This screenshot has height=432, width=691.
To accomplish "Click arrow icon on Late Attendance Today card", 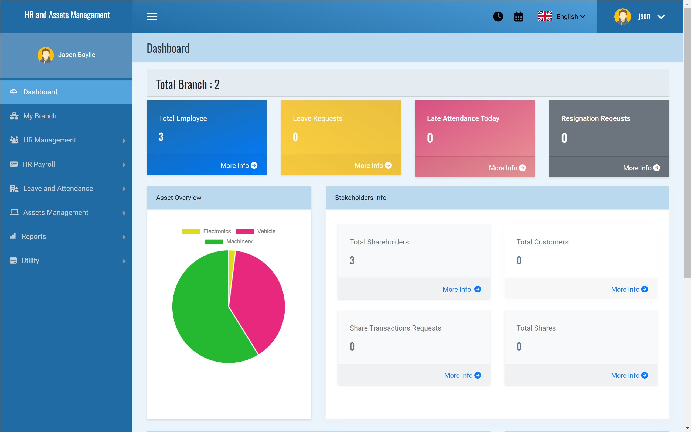I will point(522,168).
